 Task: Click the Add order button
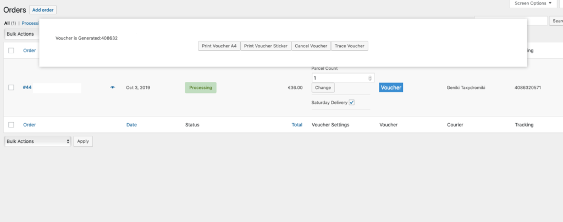pos(43,10)
